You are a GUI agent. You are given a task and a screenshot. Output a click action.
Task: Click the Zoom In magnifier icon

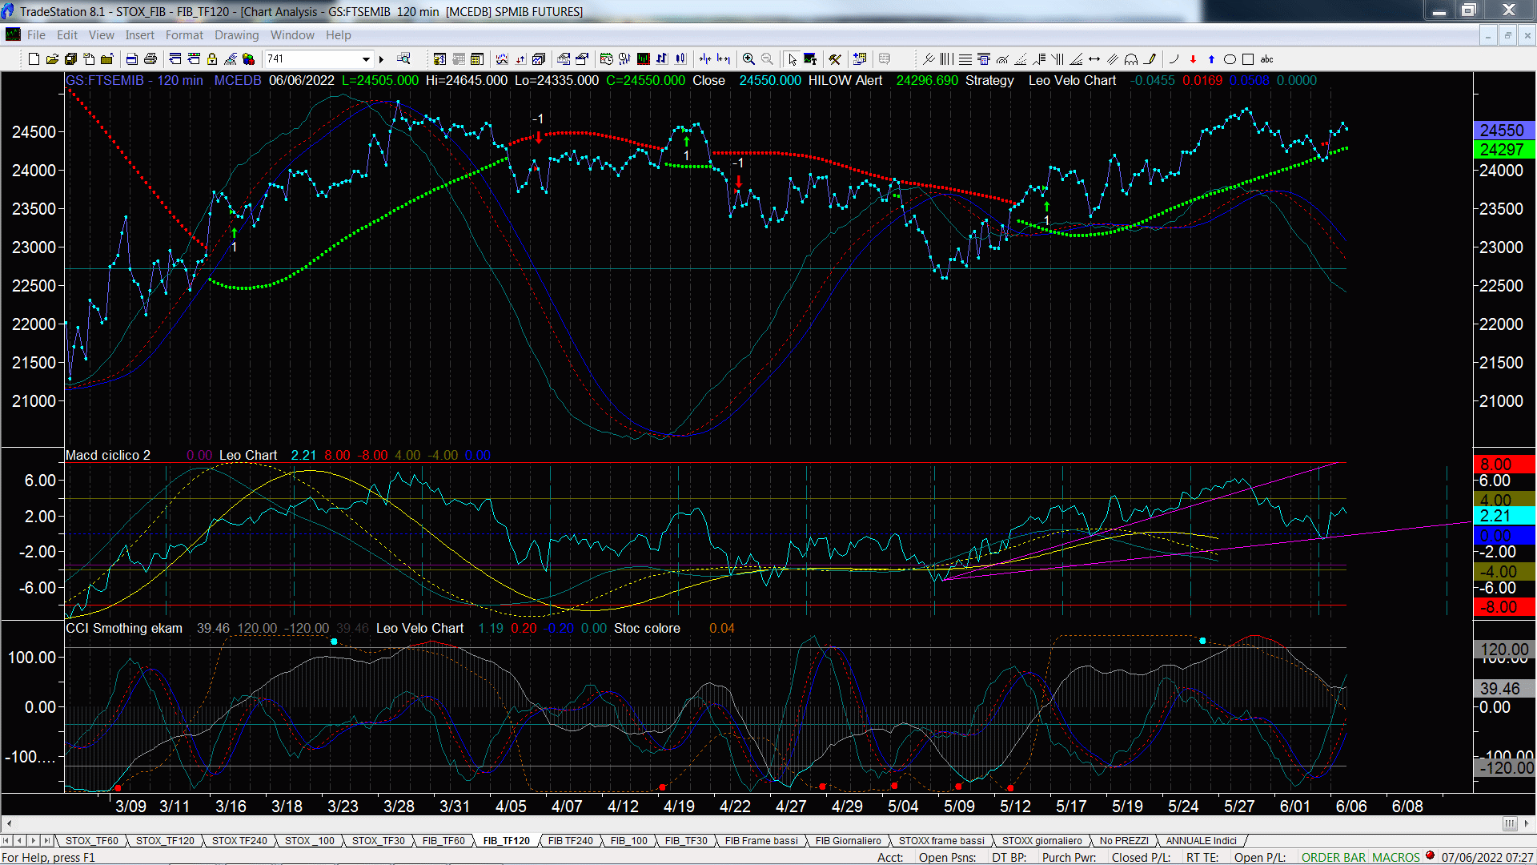748,59
